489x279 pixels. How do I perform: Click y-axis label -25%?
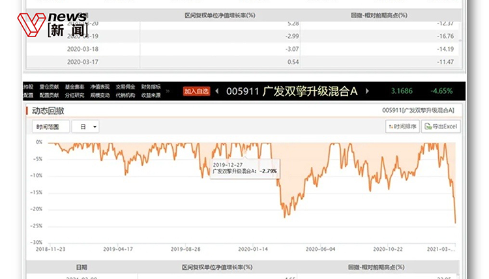tap(36, 226)
